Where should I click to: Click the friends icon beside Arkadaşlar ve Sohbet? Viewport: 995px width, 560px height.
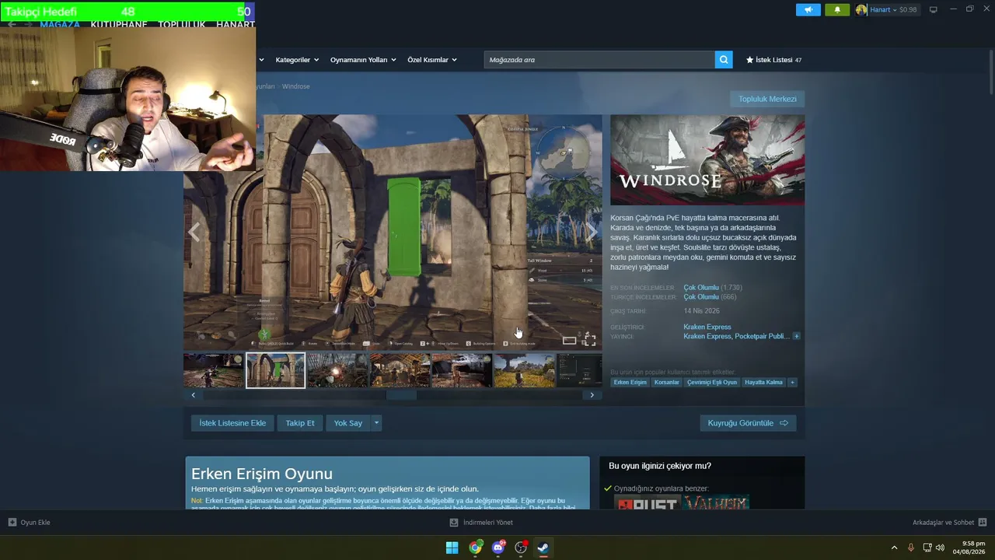[x=983, y=523]
